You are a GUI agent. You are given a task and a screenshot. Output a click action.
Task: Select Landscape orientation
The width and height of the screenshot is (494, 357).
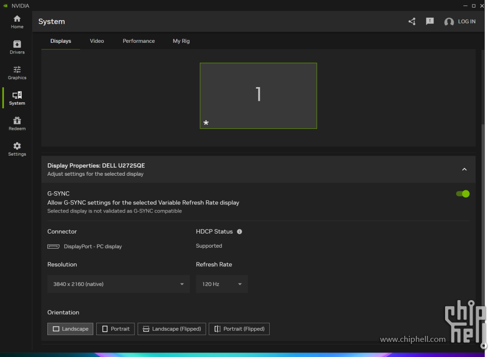pyautogui.click(x=70, y=329)
